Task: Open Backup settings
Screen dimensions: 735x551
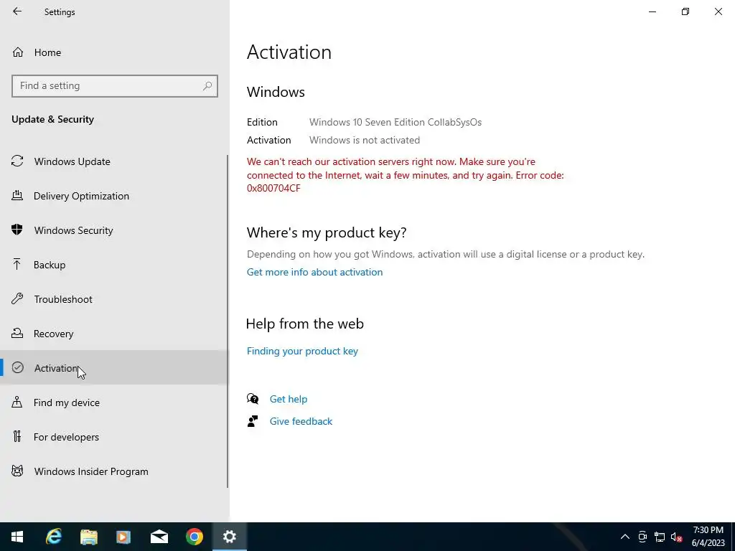Action: click(x=114, y=265)
